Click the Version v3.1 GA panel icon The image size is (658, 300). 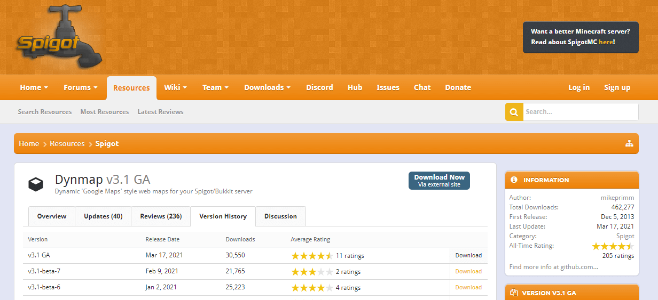click(514, 293)
